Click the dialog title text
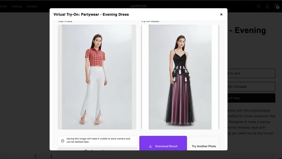The width and height of the screenshot is (282, 159). 91,14
